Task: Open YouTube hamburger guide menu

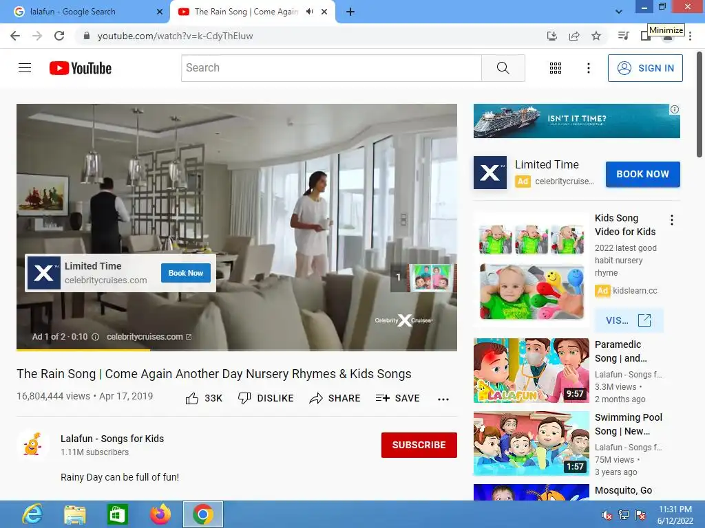Action: [25, 68]
